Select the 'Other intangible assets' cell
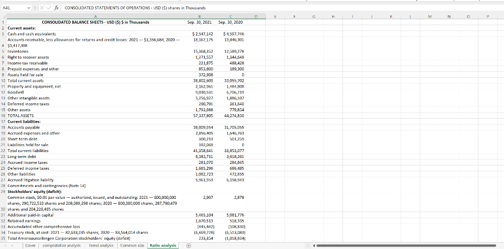The width and height of the screenshot is (504, 249). [95, 98]
